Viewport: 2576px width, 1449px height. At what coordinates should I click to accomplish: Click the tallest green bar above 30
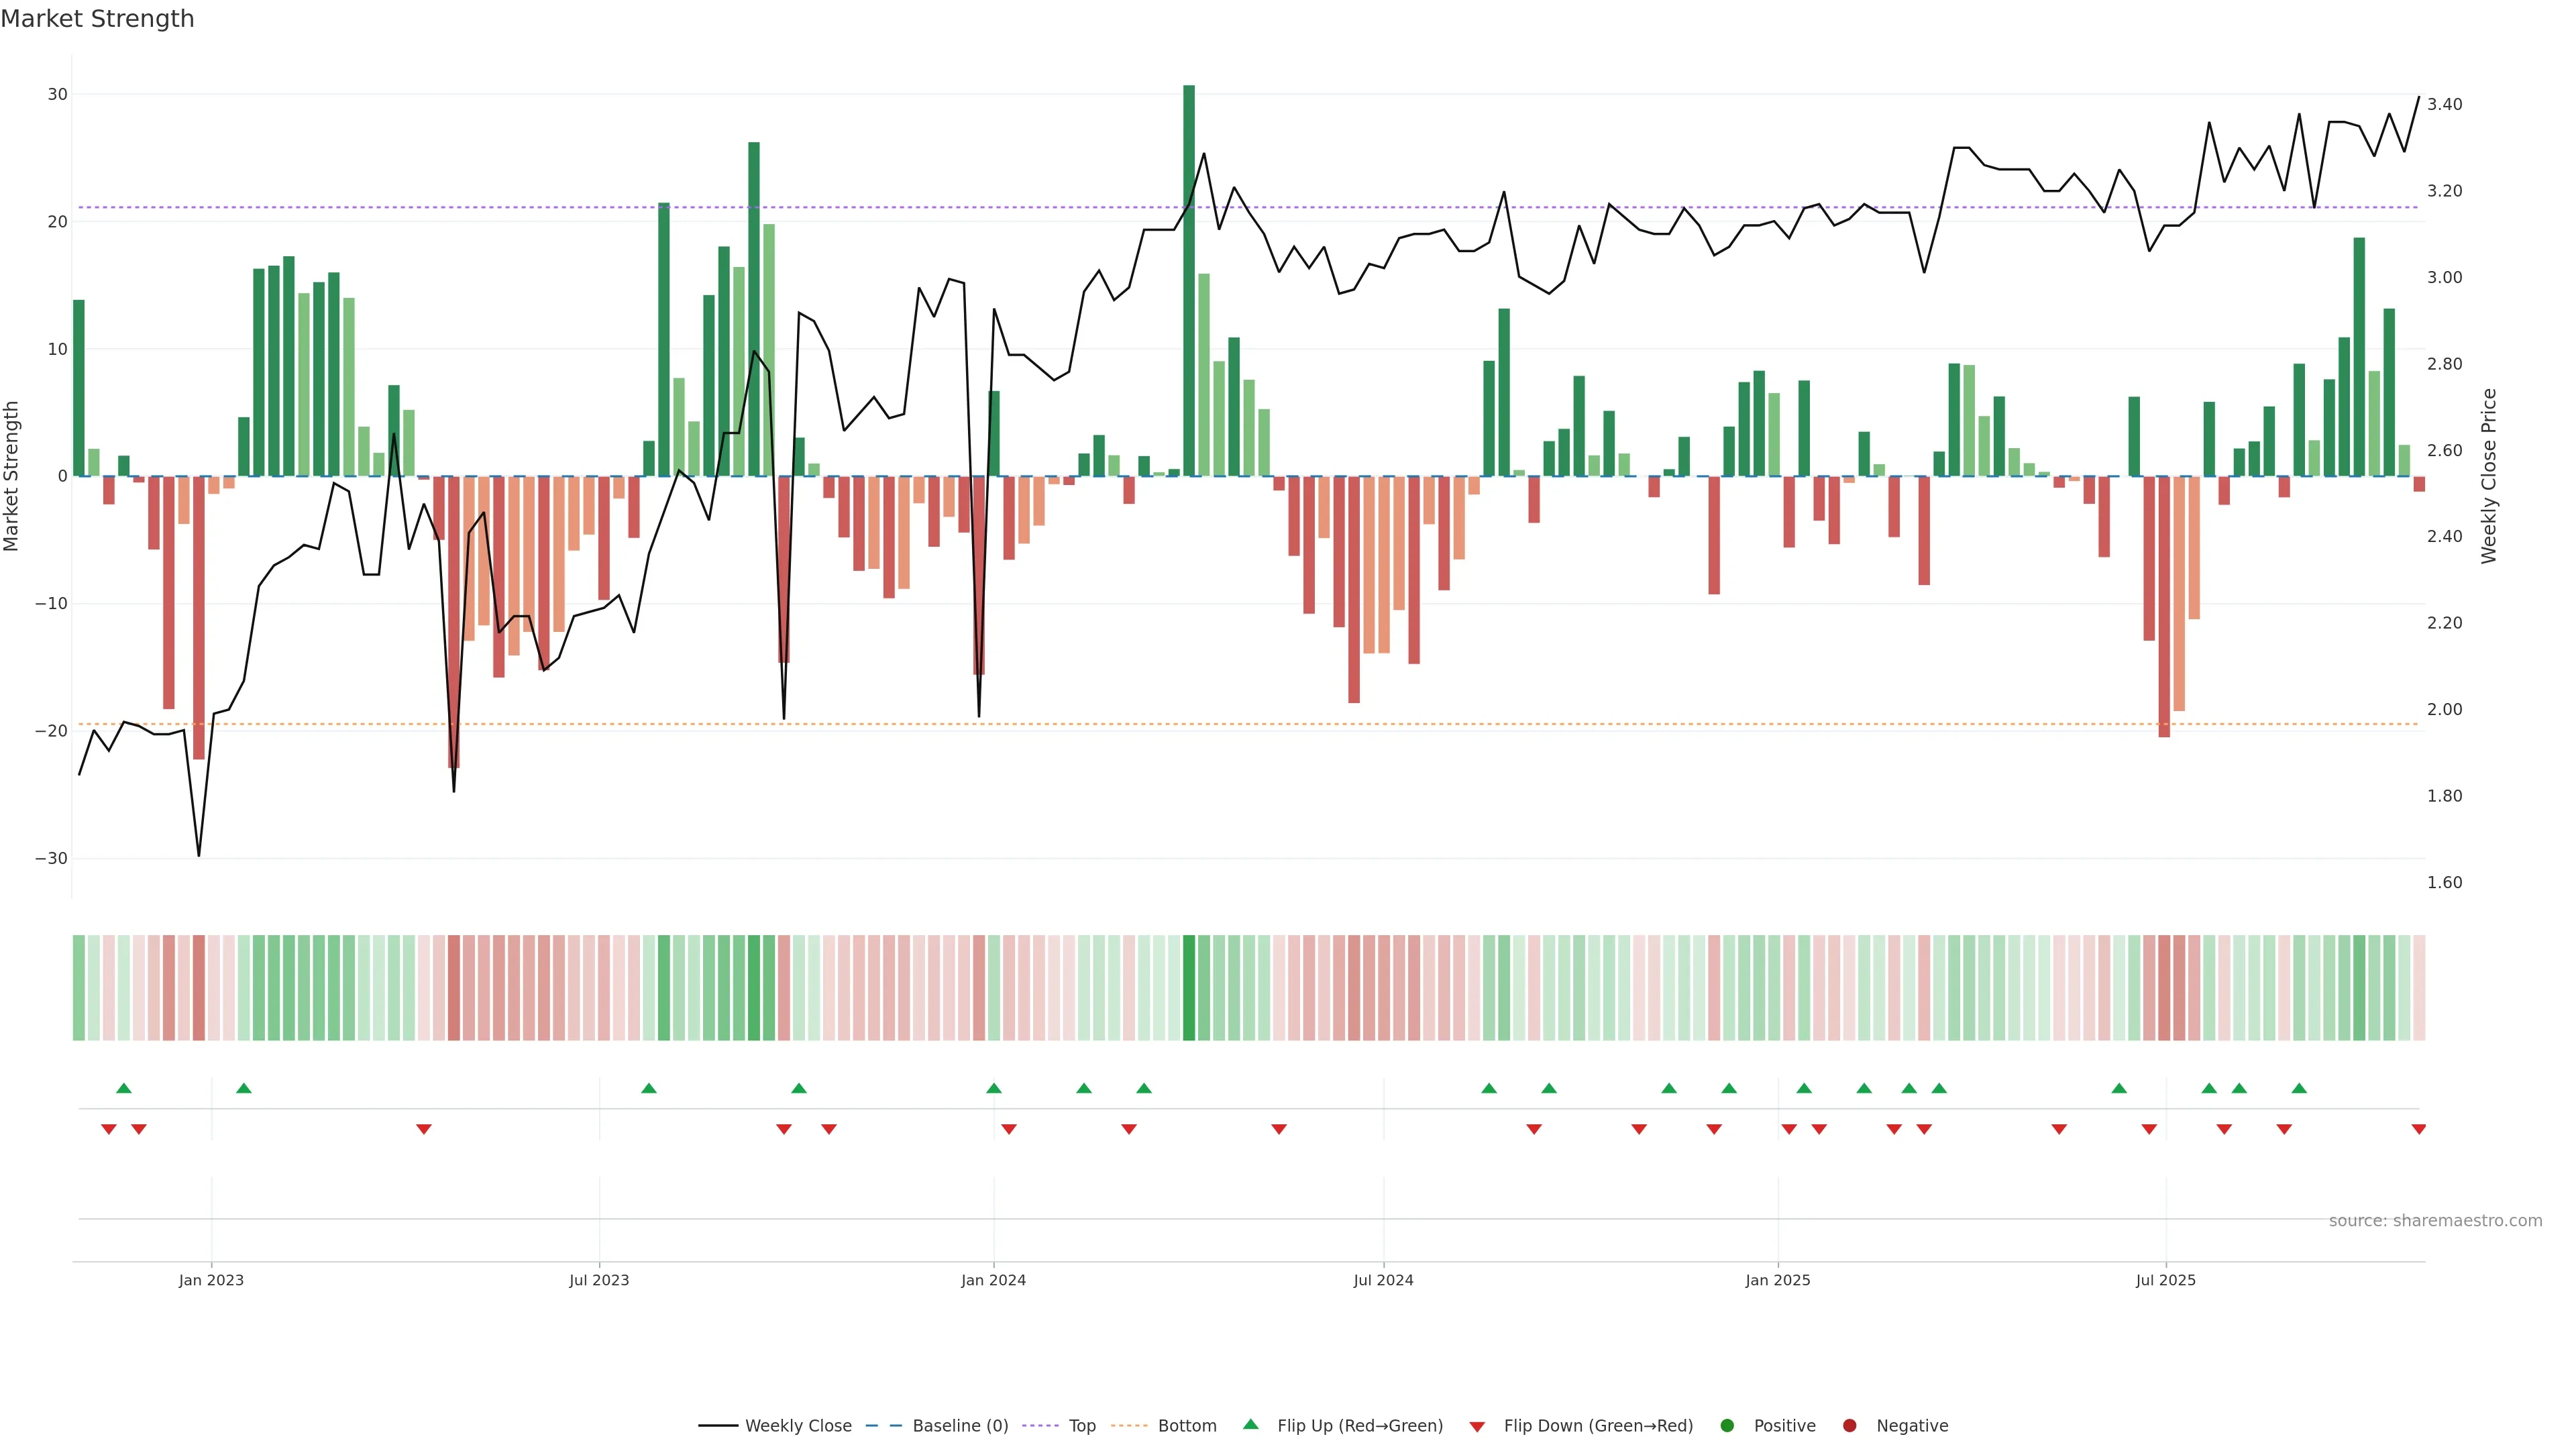(x=1188, y=280)
